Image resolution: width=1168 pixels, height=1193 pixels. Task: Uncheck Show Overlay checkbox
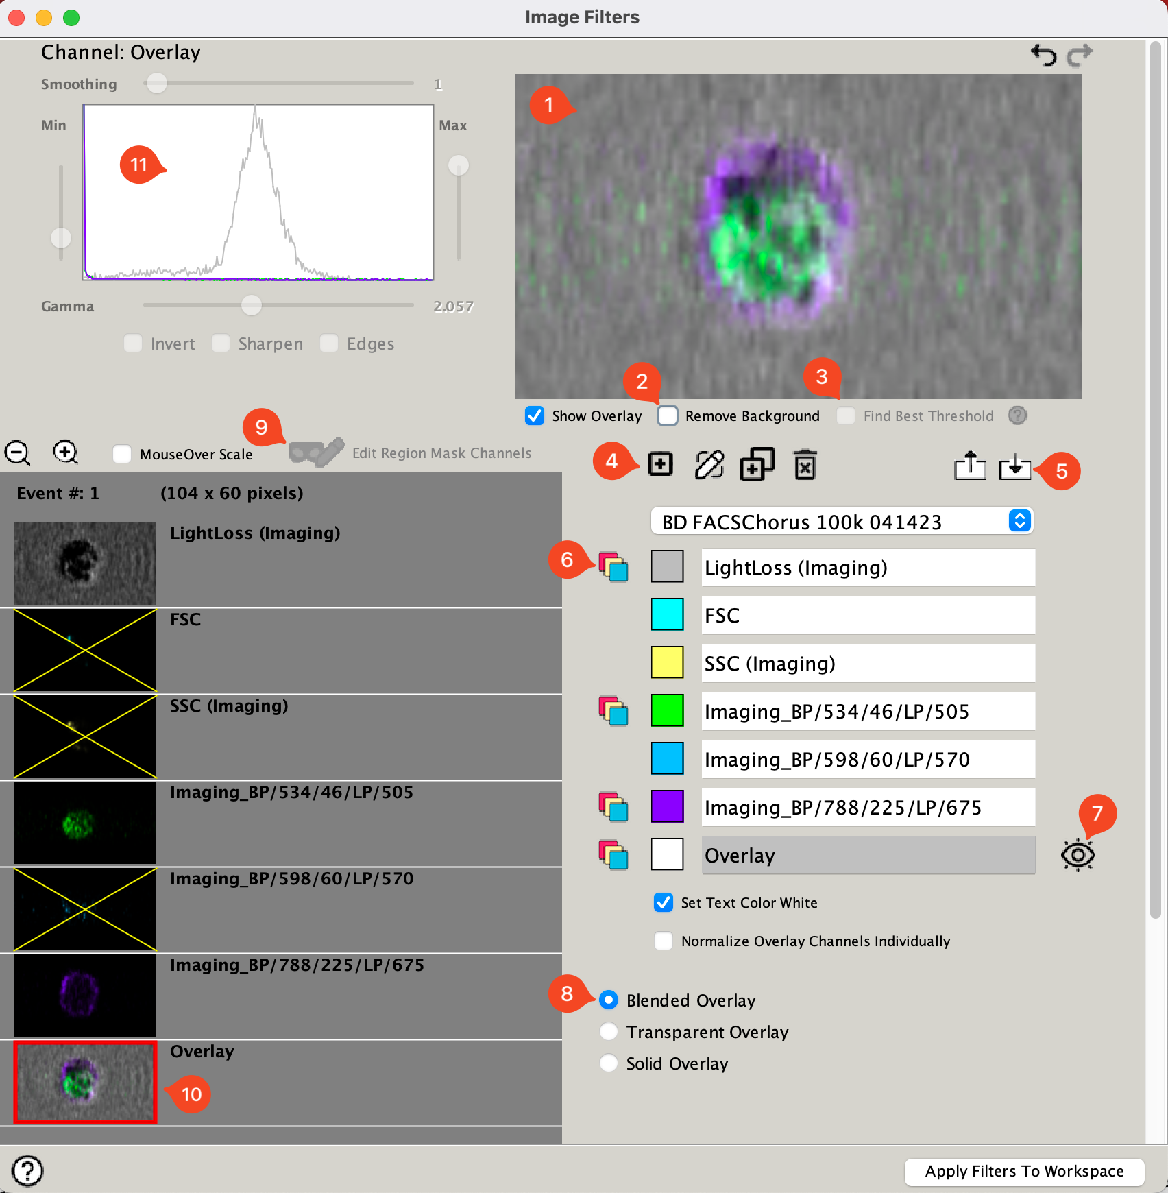[x=535, y=415]
